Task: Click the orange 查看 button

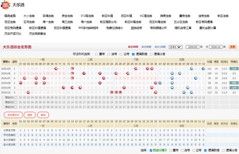Action: 232,47
